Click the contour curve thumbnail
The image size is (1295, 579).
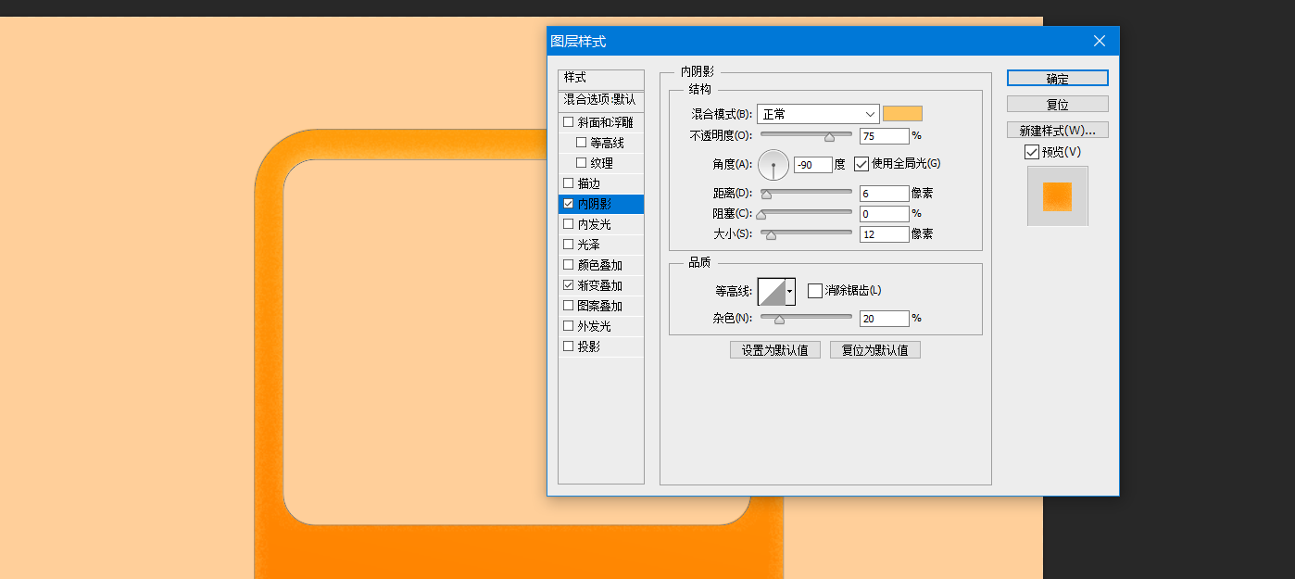(x=772, y=291)
